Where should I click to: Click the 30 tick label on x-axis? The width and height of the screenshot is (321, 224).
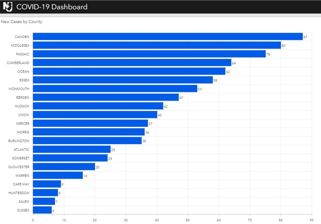(126, 220)
